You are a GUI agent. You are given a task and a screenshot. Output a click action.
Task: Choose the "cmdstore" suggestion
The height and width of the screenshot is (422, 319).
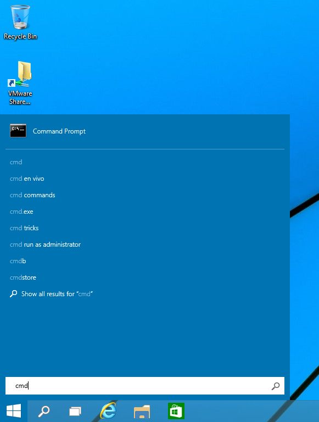click(23, 277)
